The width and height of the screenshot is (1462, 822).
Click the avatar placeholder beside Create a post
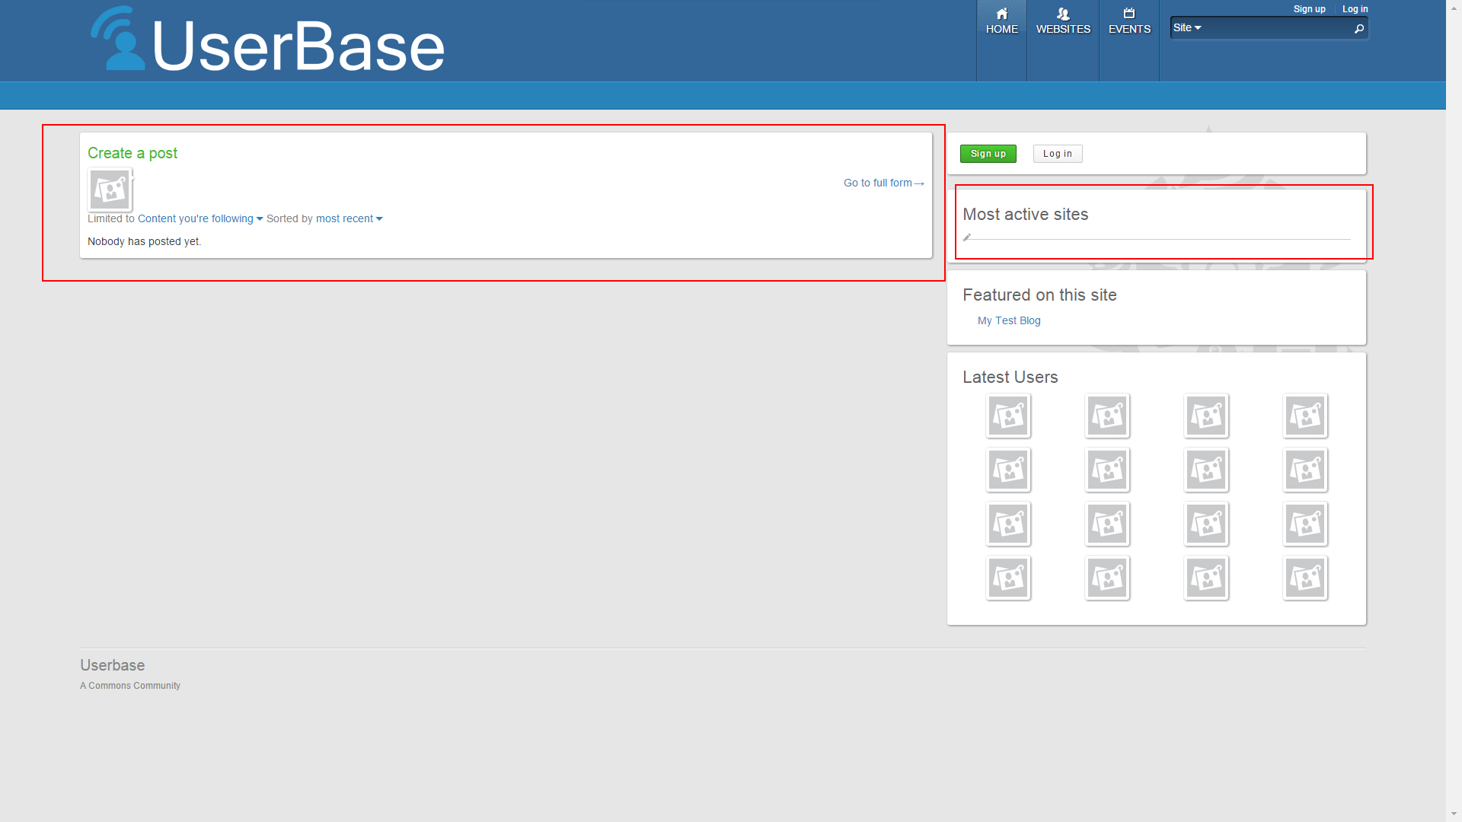pos(110,190)
